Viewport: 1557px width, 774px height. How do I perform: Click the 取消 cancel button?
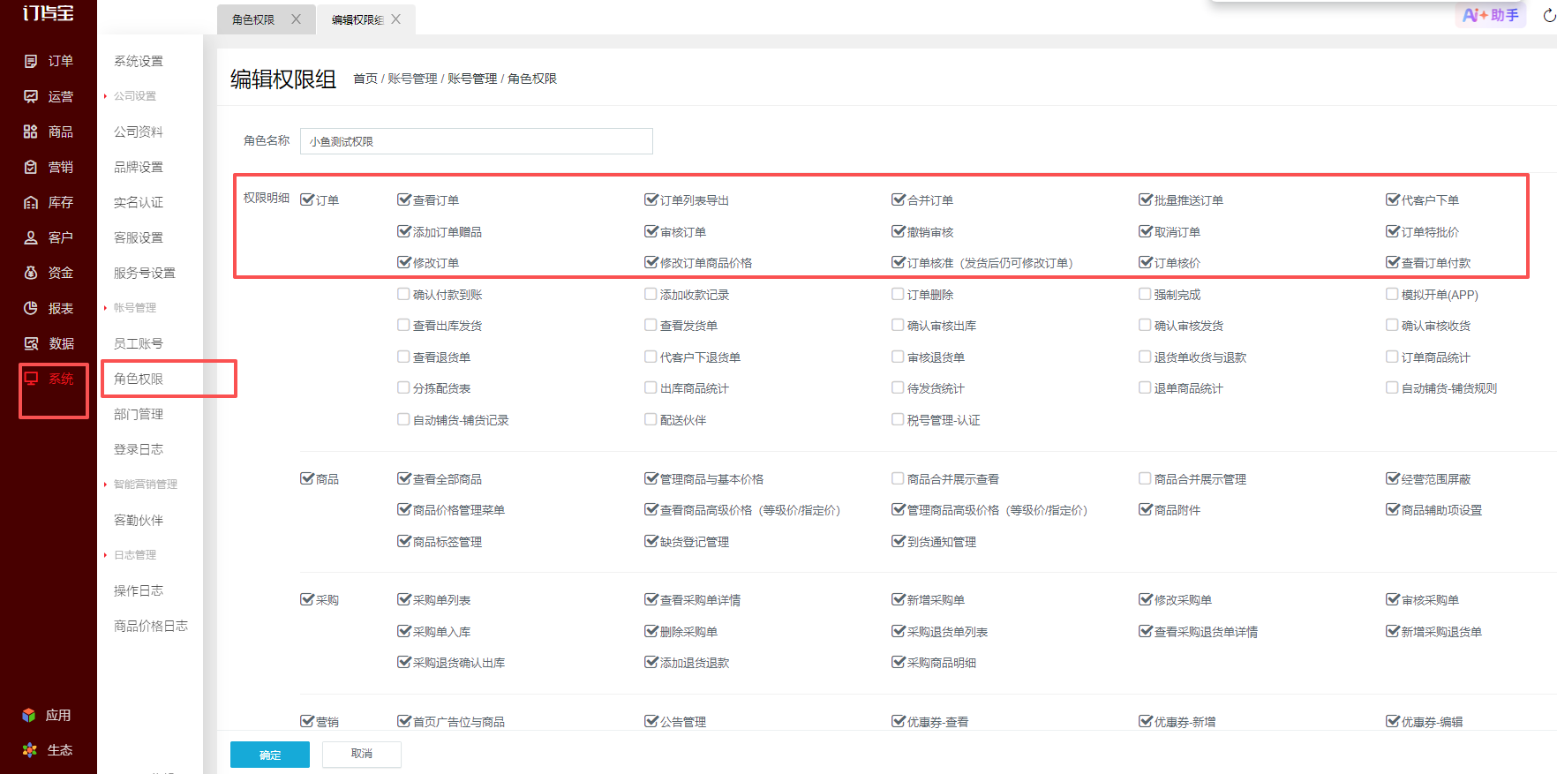pyautogui.click(x=362, y=754)
